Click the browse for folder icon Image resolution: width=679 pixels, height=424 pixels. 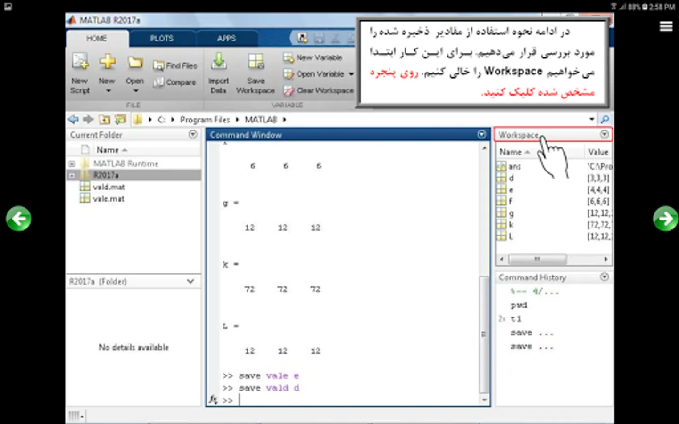(x=121, y=120)
